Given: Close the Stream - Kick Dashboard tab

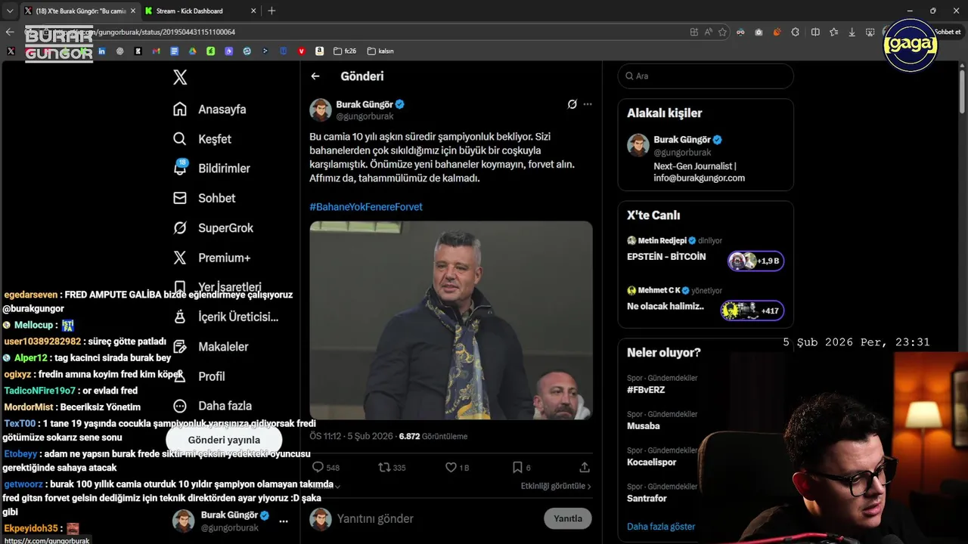Looking at the screenshot, I should point(252,11).
